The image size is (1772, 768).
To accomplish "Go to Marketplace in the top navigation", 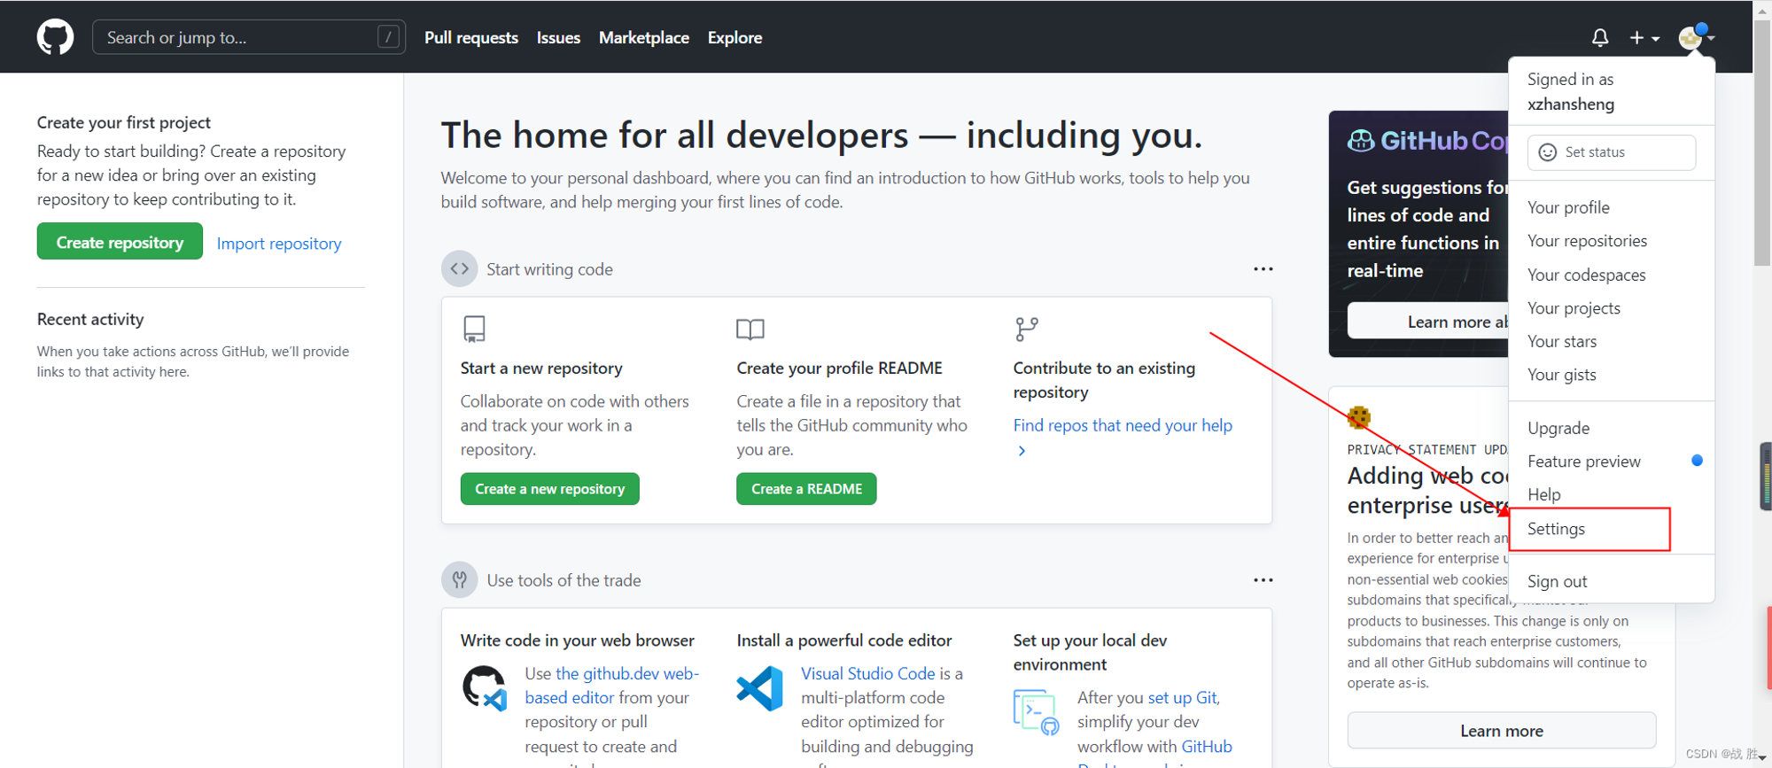I will point(644,37).
